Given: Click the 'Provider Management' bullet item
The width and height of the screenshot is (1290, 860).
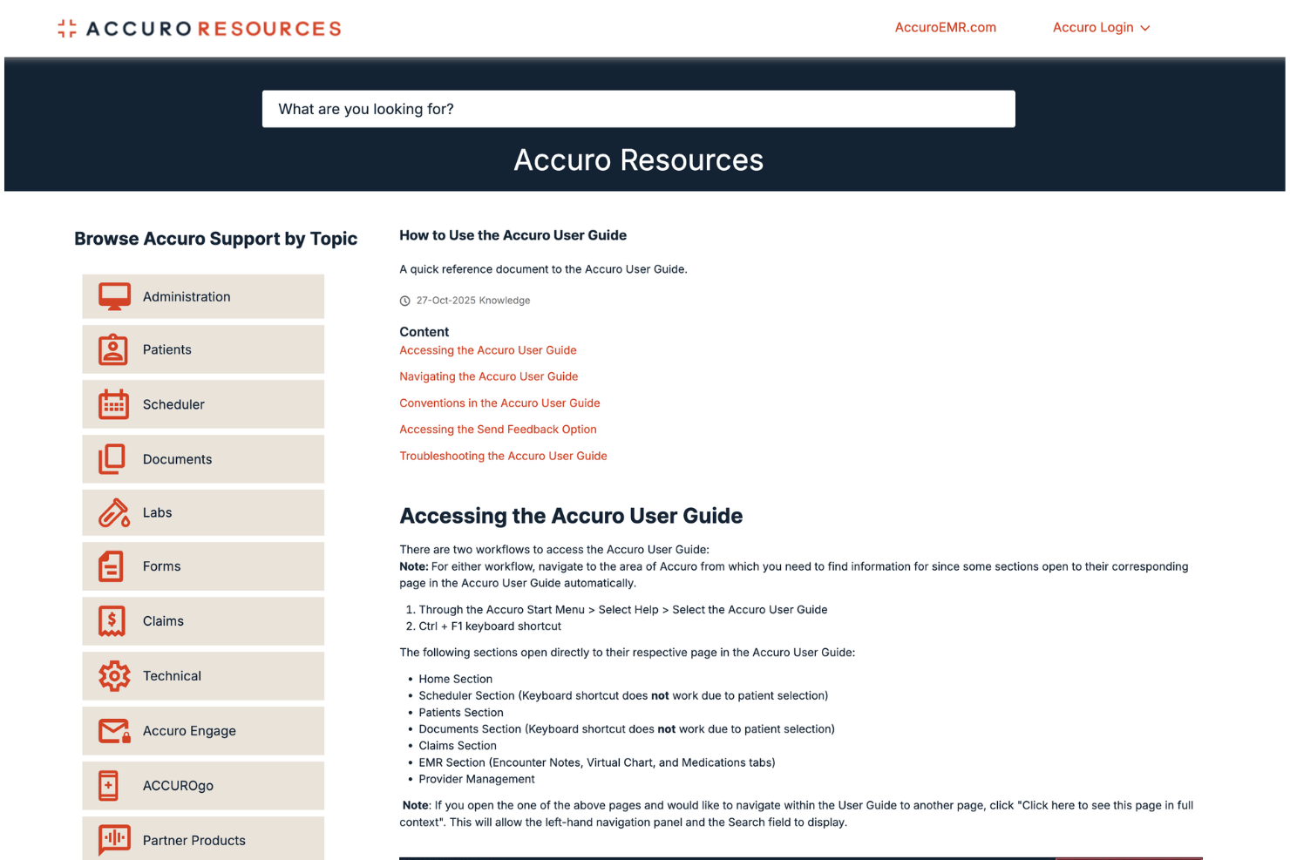Looking at the screenshot, I should (x=477, y=779).
